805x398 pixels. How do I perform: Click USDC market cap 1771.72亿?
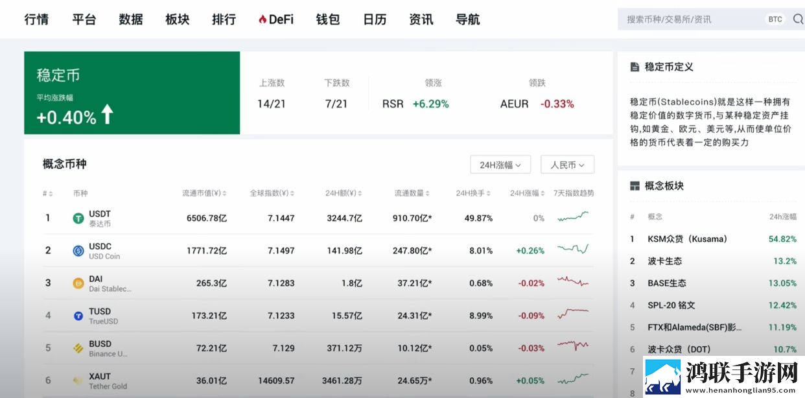coord(207,251)
